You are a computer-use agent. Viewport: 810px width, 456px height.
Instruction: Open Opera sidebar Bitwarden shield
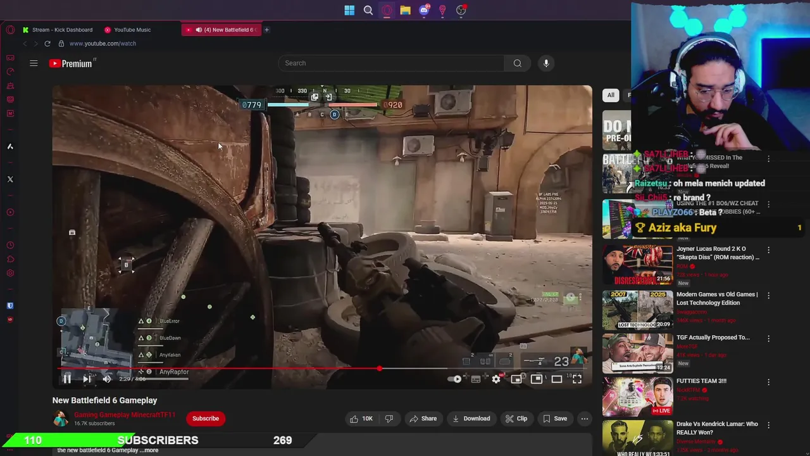point(10,305)
